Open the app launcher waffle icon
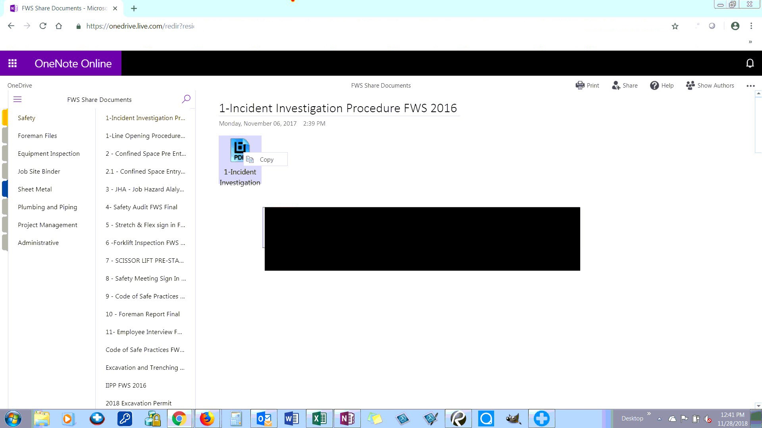Screen dimensions: 762x428 pyautogui.click(x=13, y=63)
